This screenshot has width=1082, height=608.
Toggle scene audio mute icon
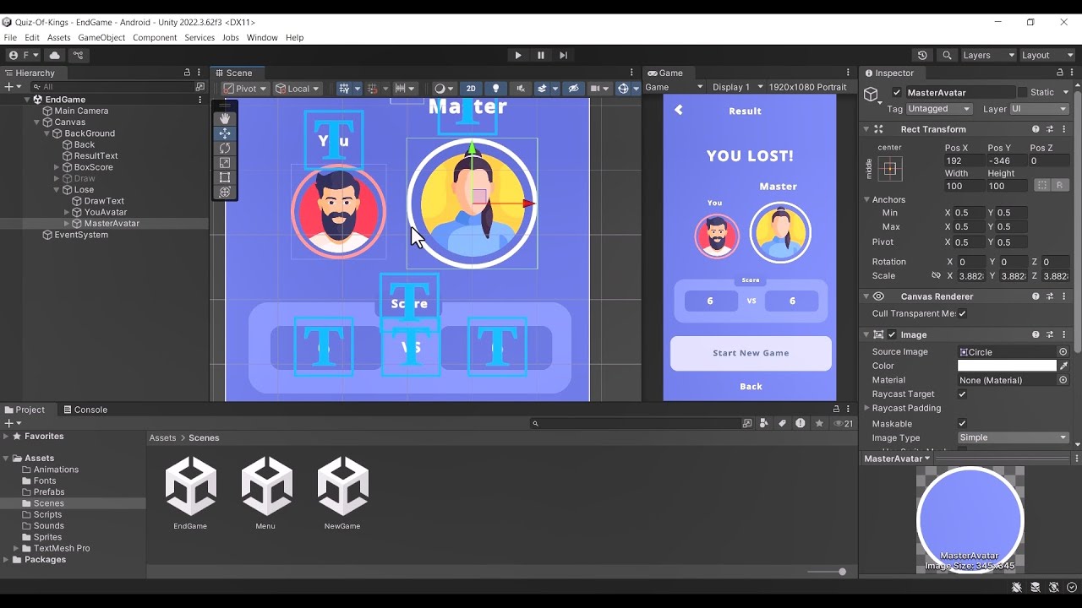click(520, 89)
